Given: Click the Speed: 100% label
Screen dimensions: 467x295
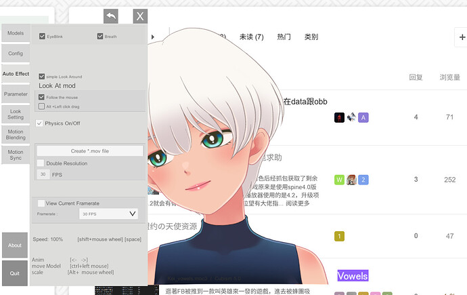Looking at the screenshot, I should coord(47,239).
